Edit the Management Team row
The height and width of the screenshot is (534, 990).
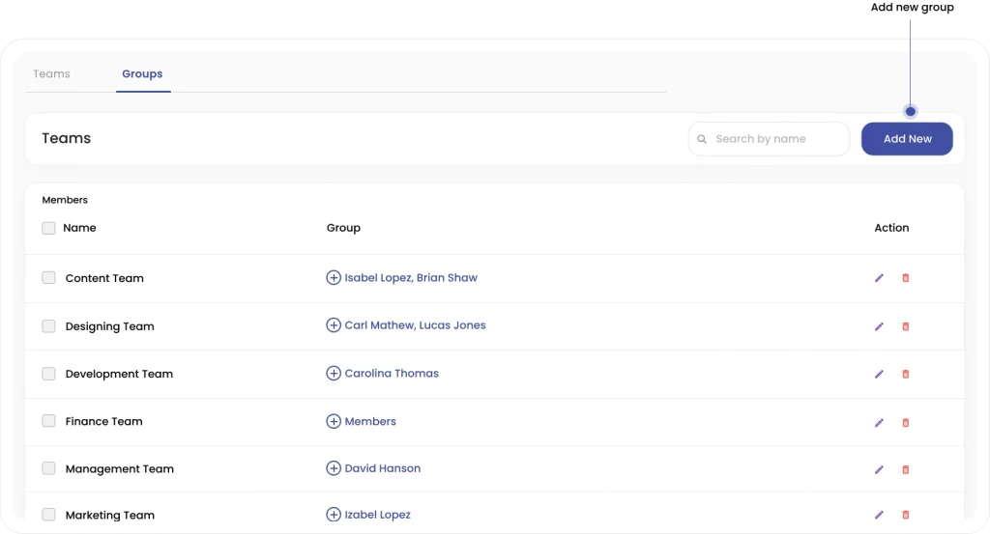click(x=879, y=469)
